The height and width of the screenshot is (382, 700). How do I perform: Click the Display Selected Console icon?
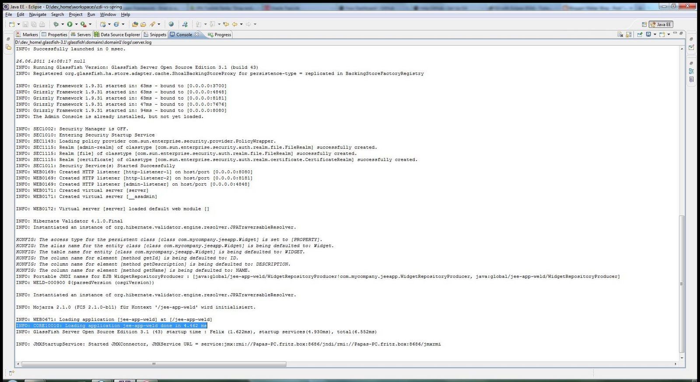[648, 34]
